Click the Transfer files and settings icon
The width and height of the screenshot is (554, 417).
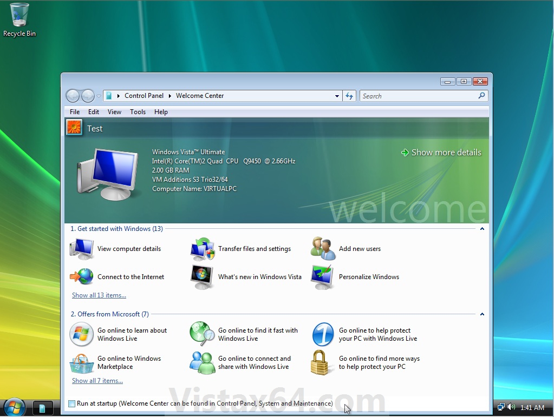click(x=203, y=249)
